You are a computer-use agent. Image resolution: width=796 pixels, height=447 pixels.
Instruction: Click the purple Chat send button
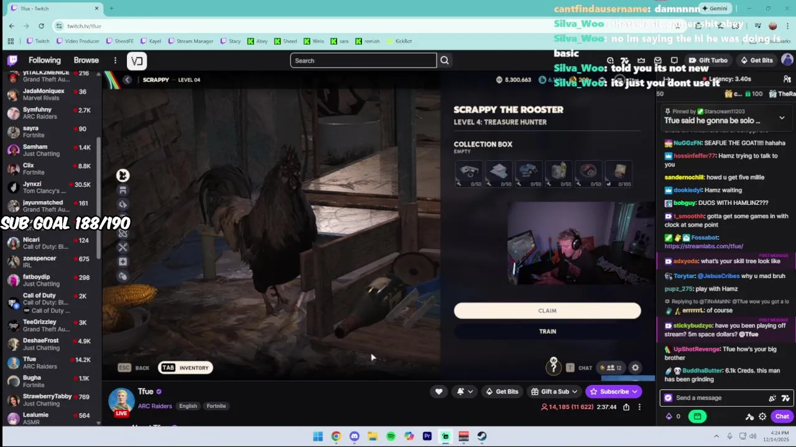click(782, 417)
